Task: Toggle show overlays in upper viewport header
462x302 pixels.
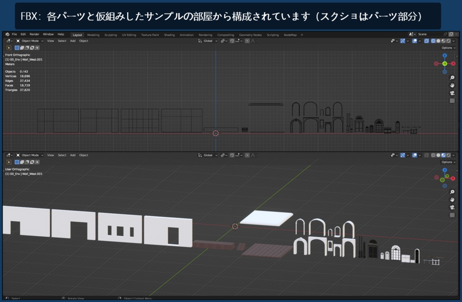Action: tap(415, 41)
